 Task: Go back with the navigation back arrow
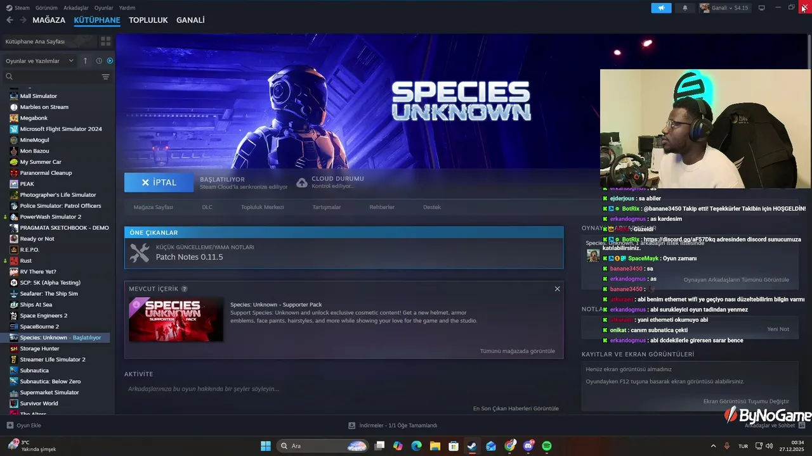10,20
